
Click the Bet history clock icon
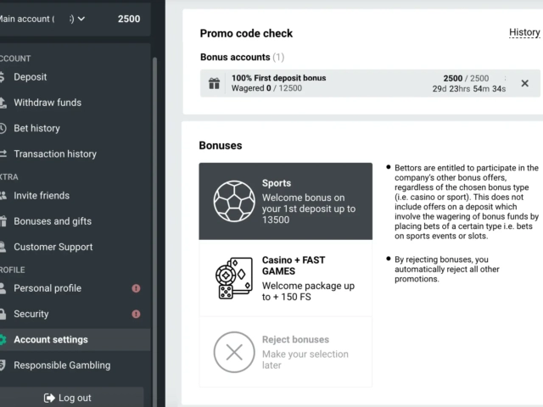[x=3, y=128]
